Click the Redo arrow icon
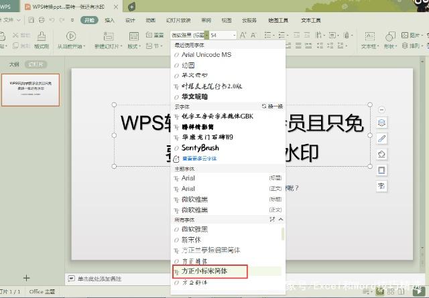Viewport: 429px width, 298px height. 62,20
